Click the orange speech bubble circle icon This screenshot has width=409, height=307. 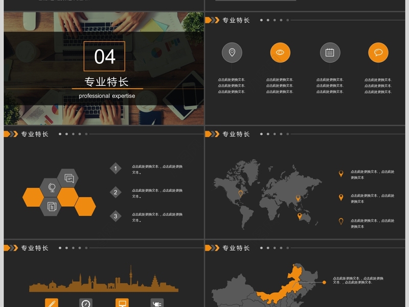pyautogui.click(x=378, y=53)
